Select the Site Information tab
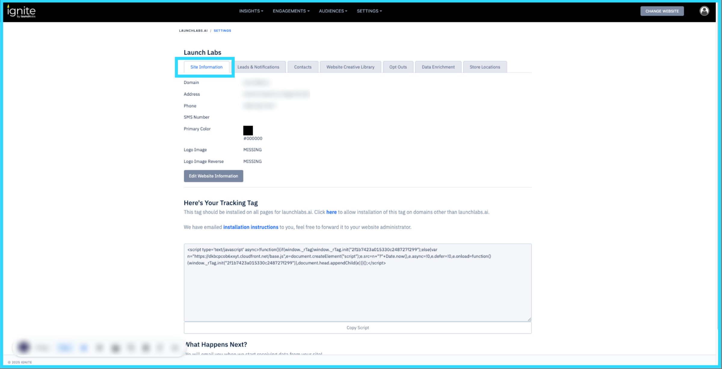This screenshot has height=369, width=722. point(206,67)
